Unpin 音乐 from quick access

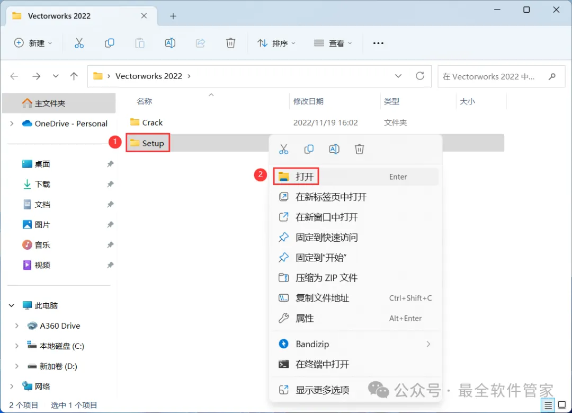tap(110, 244)
